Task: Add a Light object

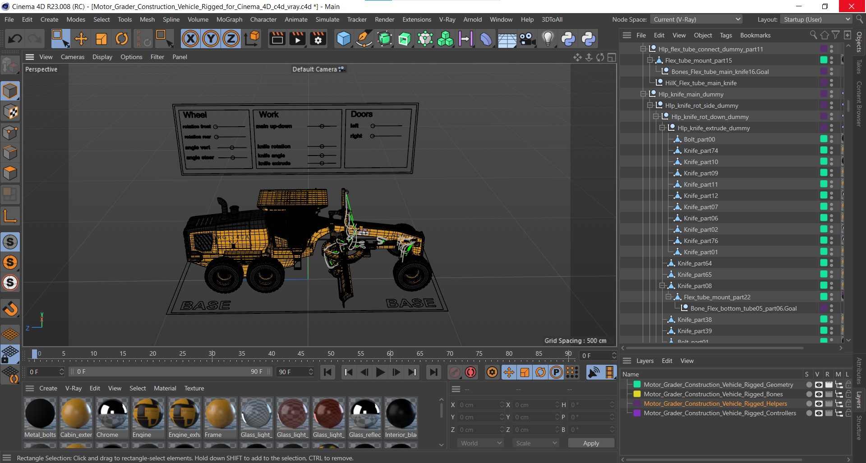Action: (x=548, y=39)
